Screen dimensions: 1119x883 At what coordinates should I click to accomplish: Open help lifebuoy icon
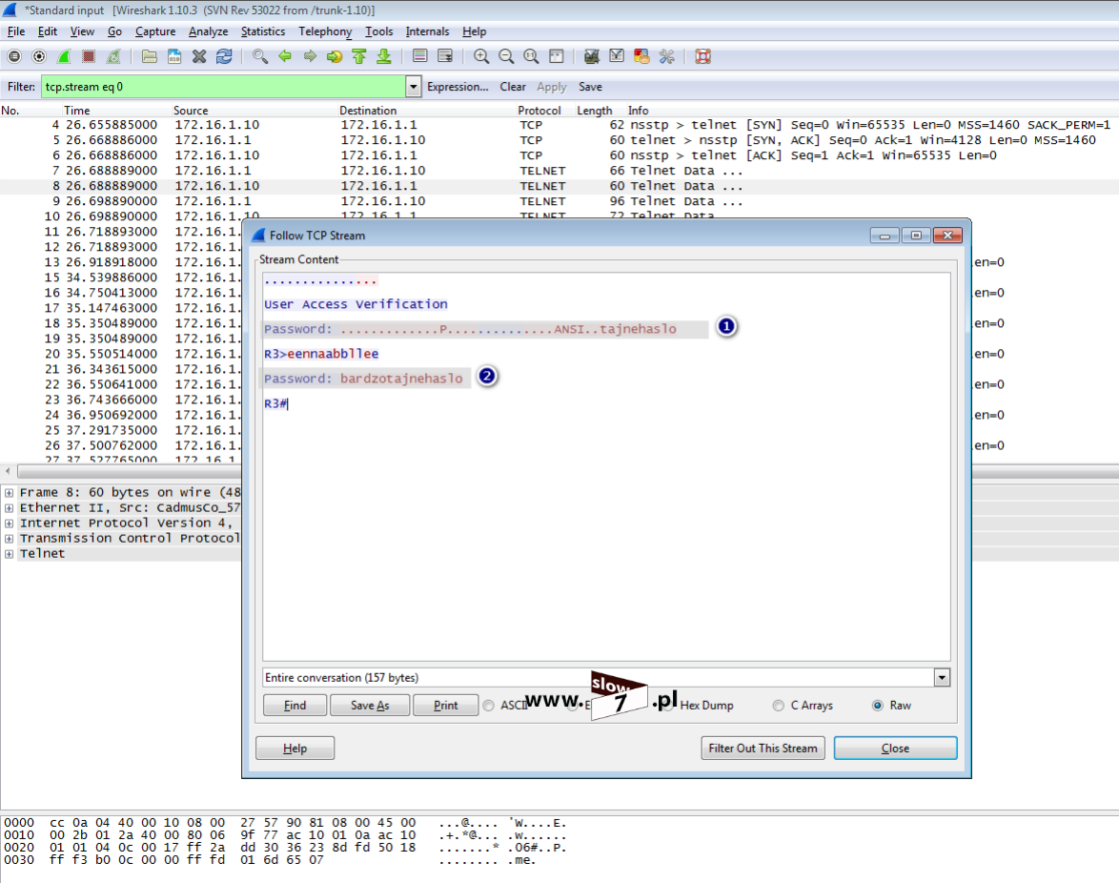click(702, 56)
